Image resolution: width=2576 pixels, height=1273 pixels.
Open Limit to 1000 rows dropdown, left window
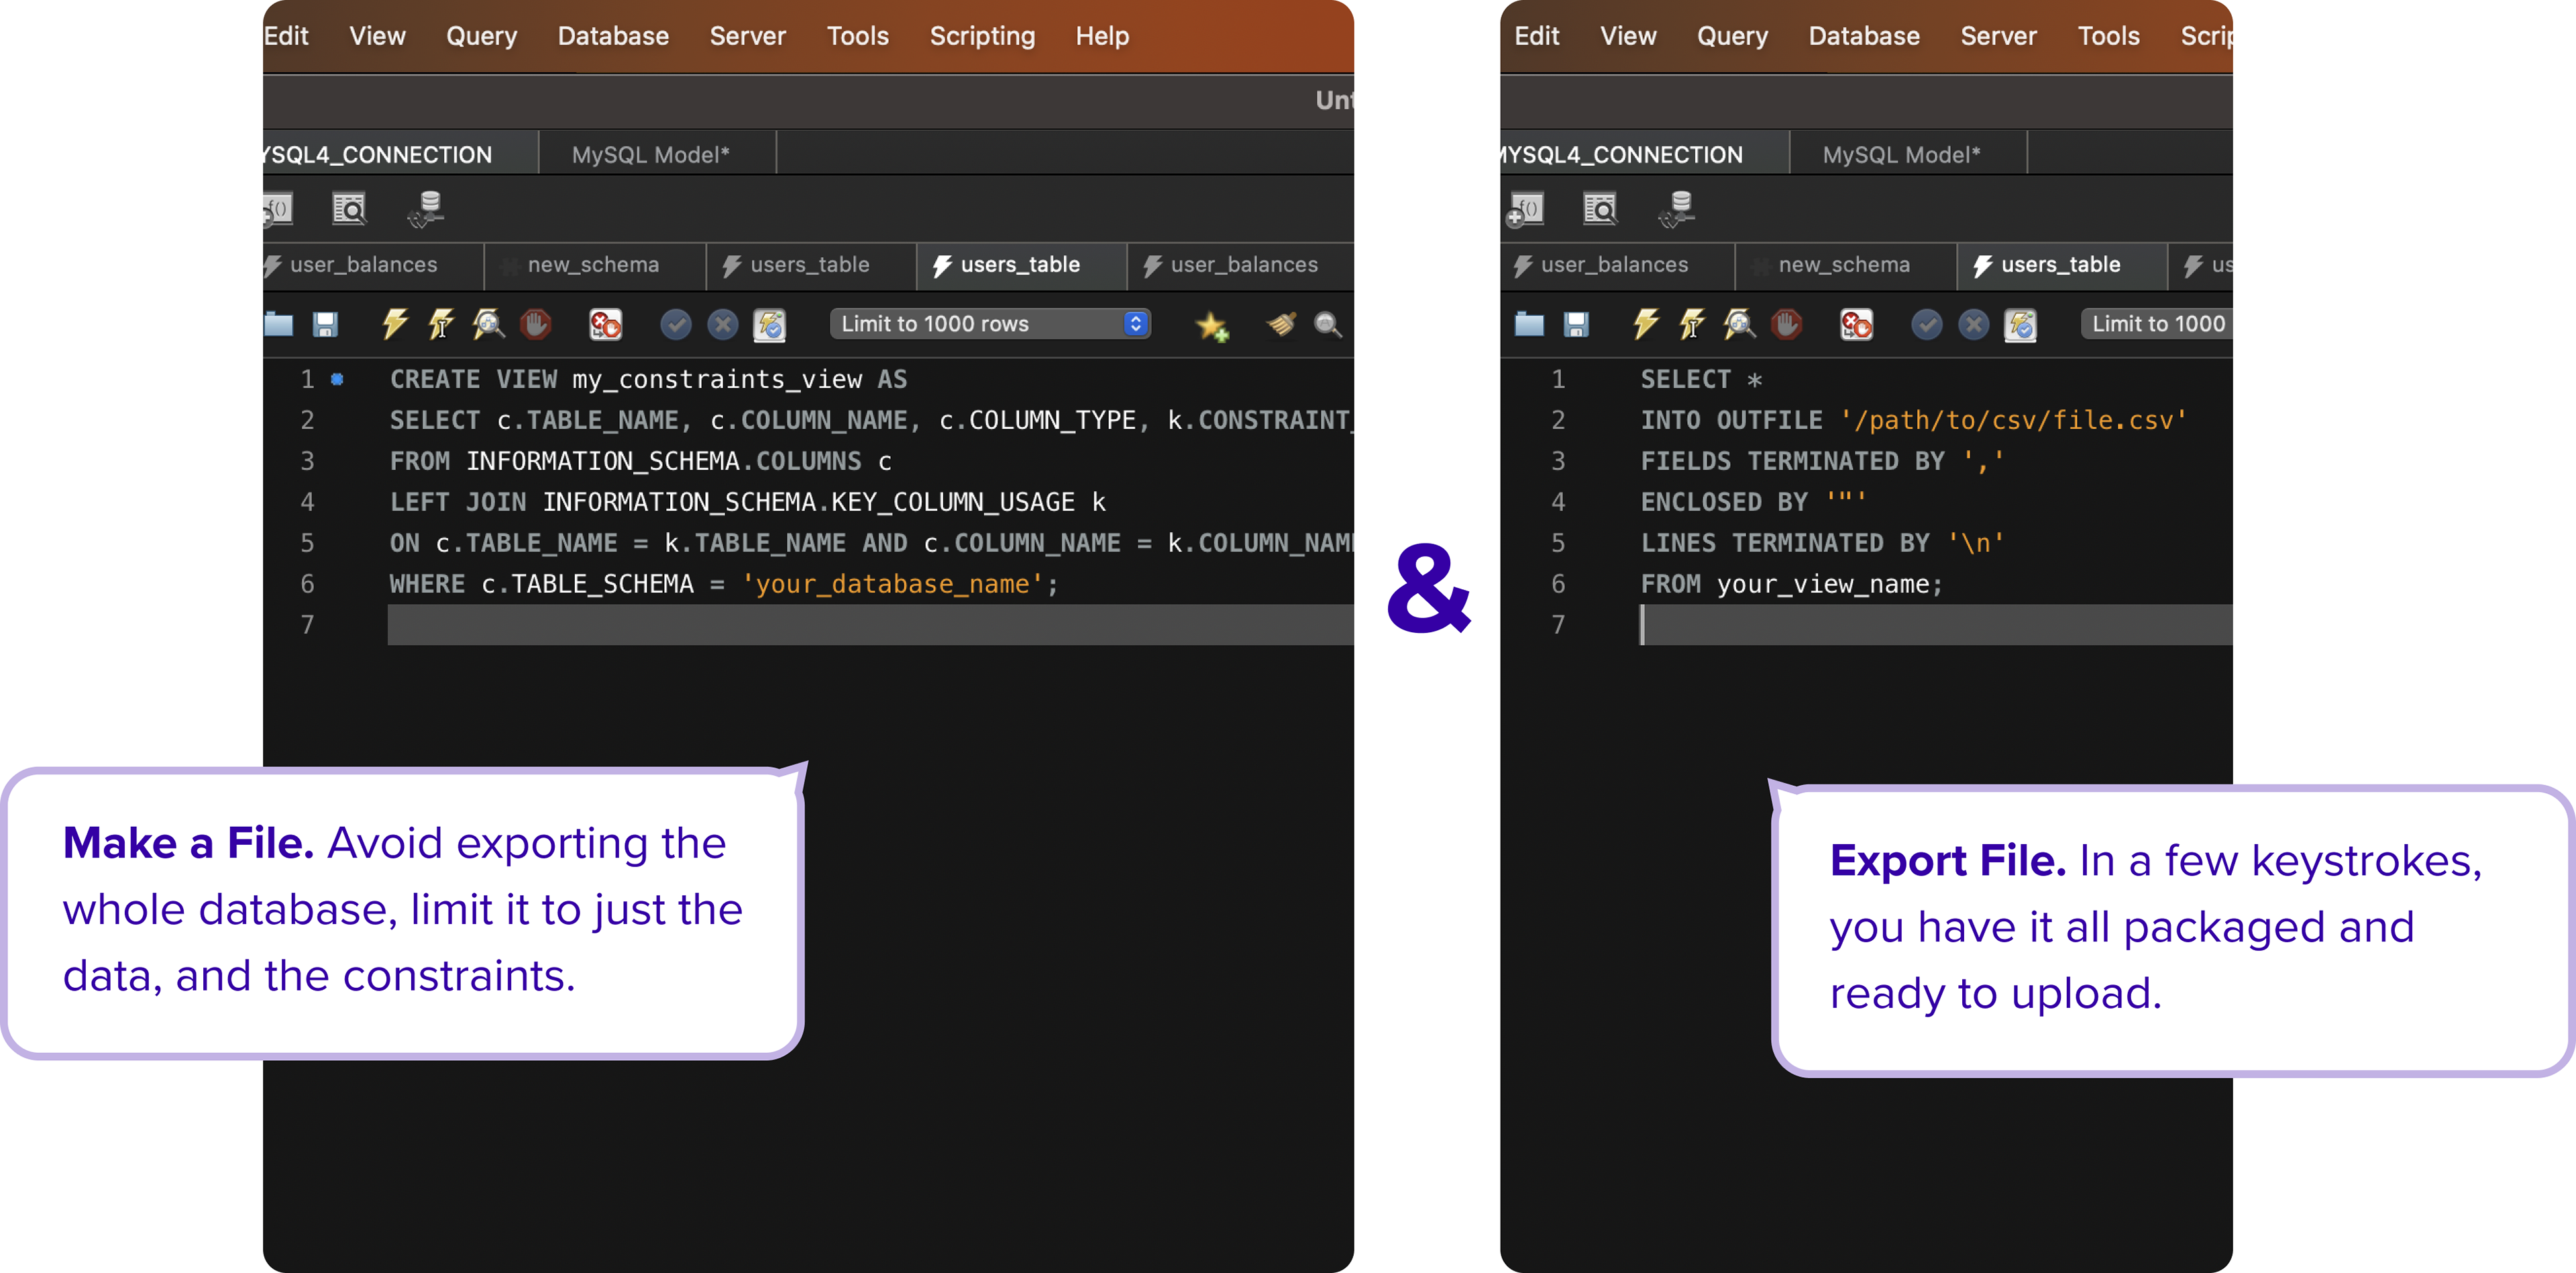point(990,324)
